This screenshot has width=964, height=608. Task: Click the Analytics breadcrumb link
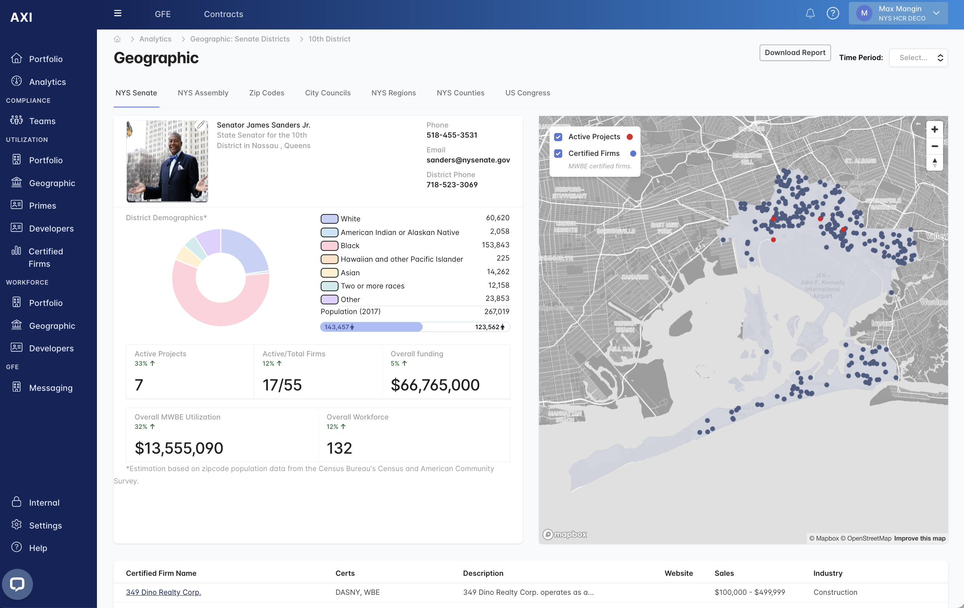(x=155, y=39)
